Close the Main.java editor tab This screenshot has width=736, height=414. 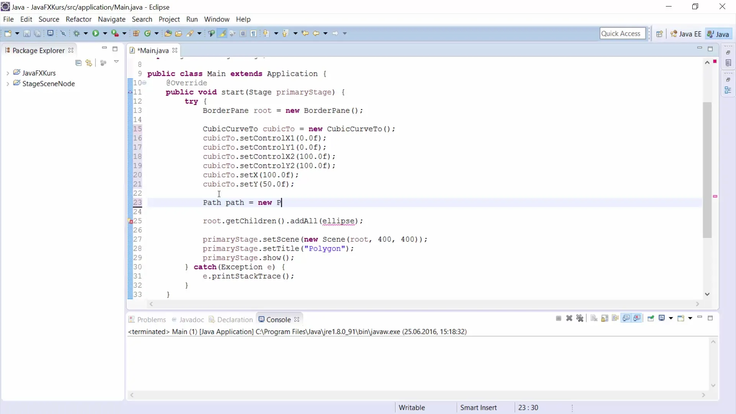pos(175,50)
